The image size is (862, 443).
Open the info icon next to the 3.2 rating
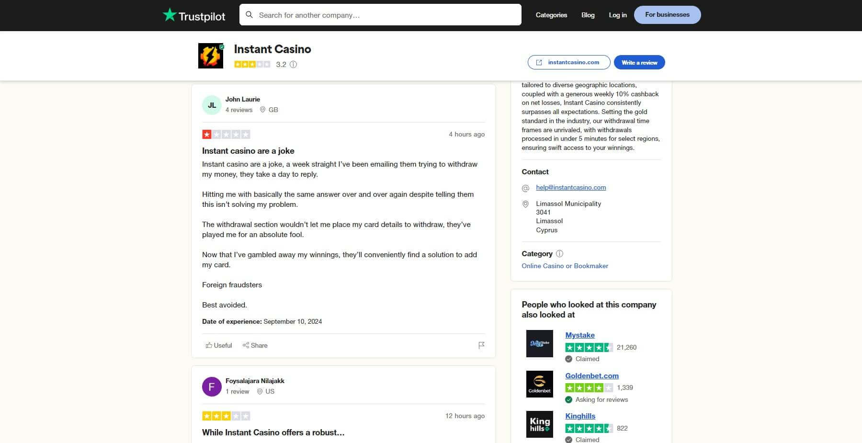tap(293, 64)
